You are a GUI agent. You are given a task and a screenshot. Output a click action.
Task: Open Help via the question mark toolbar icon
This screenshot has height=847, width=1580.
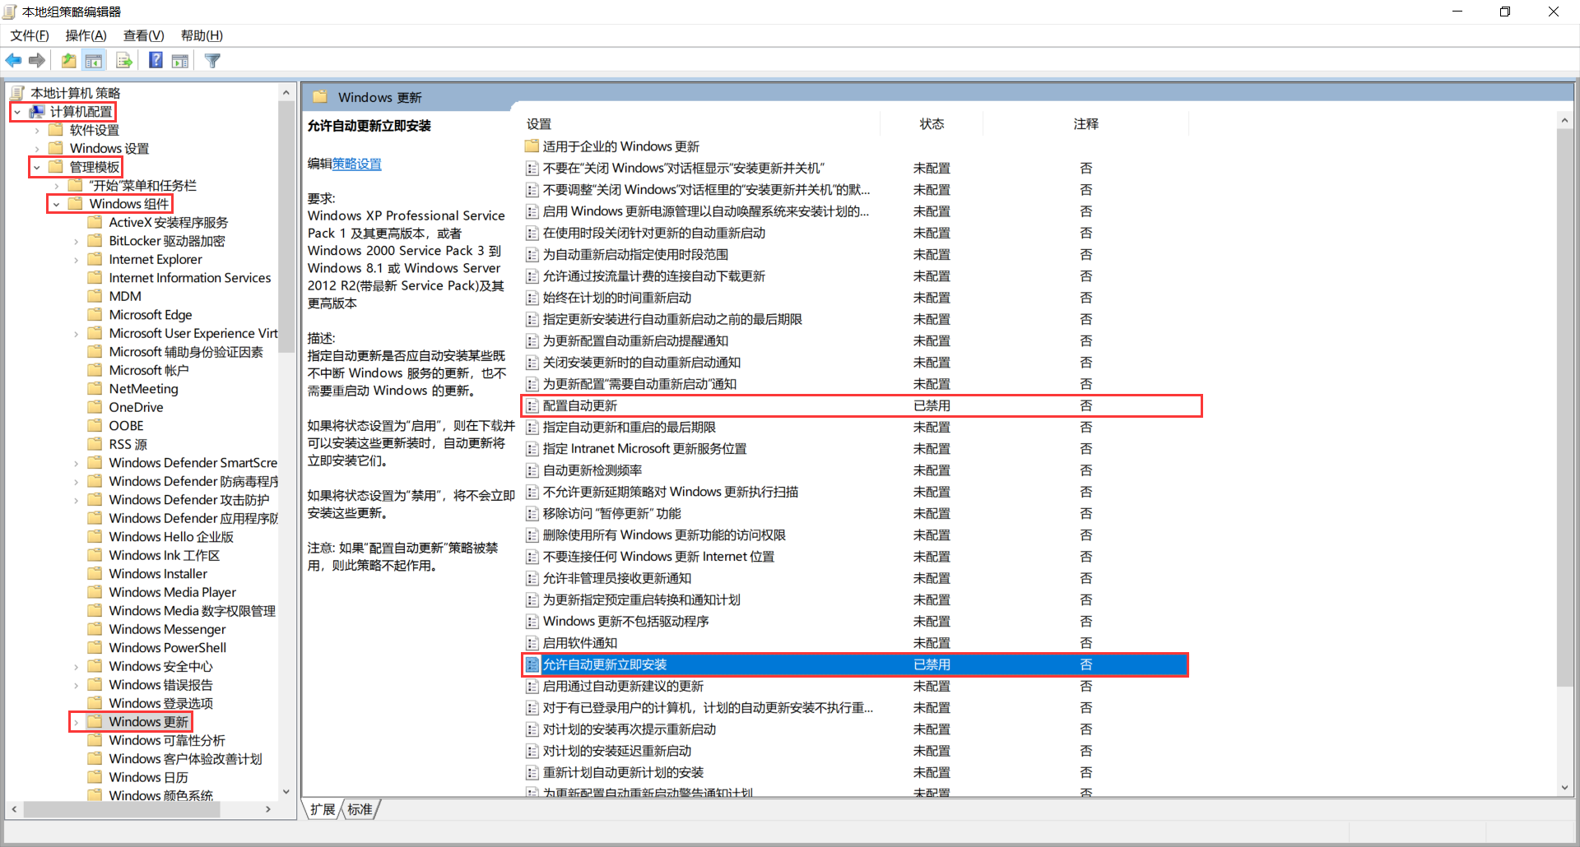click(x=155, y=60)
